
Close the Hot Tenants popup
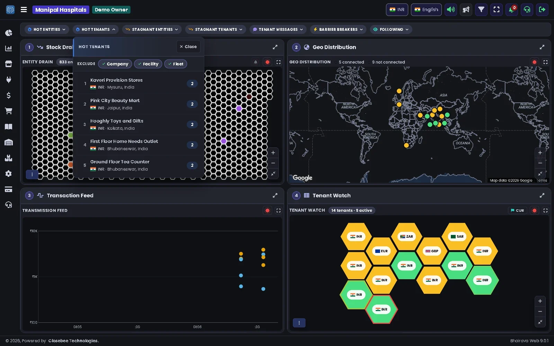188,47
